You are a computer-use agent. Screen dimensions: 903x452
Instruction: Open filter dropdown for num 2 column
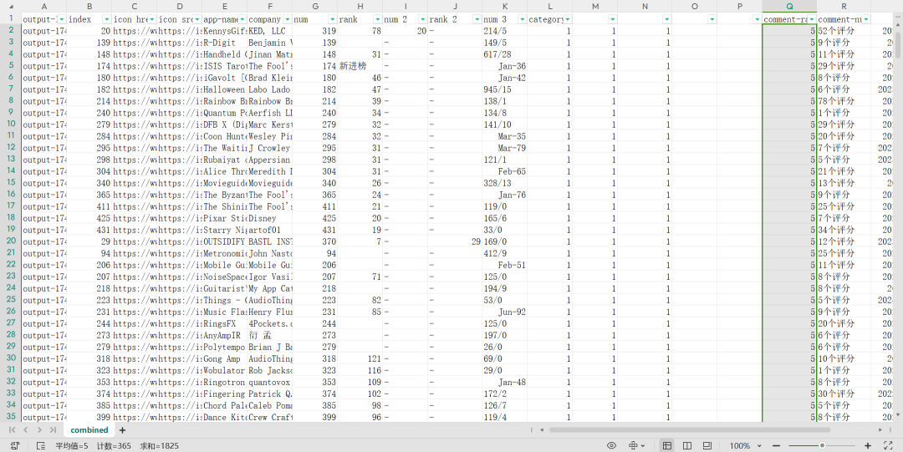click(x=422, y=19)
